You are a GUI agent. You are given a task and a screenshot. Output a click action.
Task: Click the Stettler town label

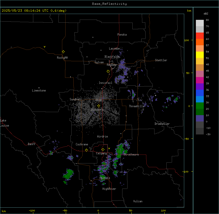click(x=161, y=60)
